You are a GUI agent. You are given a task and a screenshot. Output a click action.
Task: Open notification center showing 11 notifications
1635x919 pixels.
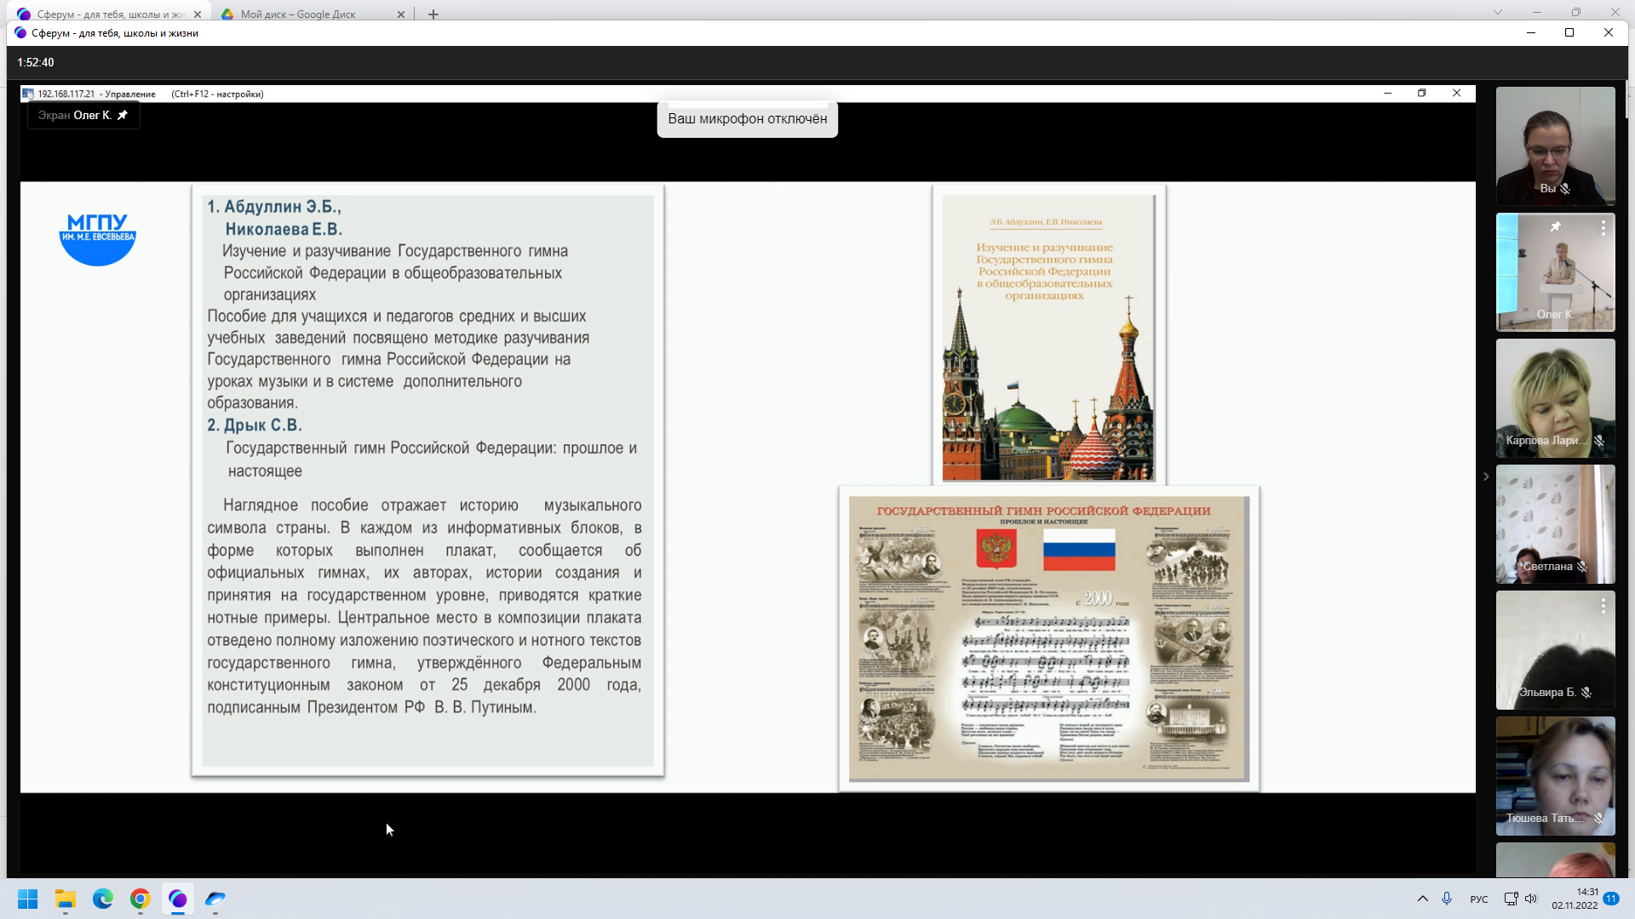pyautogui.click(x=1611, y=899)
